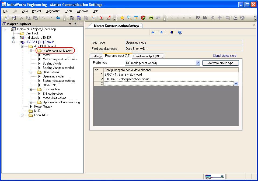258x181 pixels.
Task: Click the parameter list window icon
Action: 136,18
